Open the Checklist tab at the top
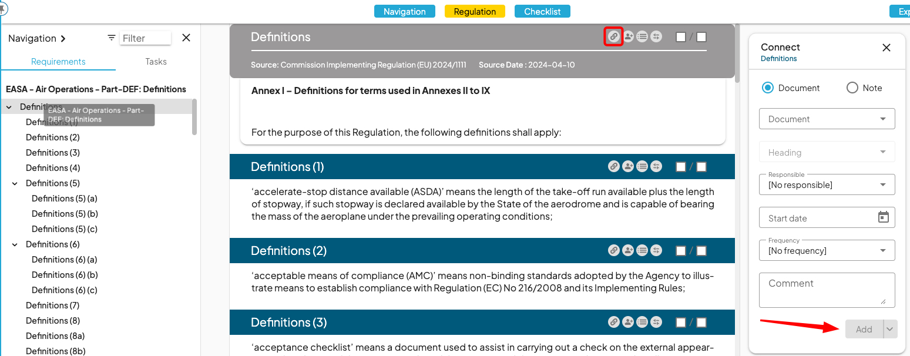 (542, 11)
